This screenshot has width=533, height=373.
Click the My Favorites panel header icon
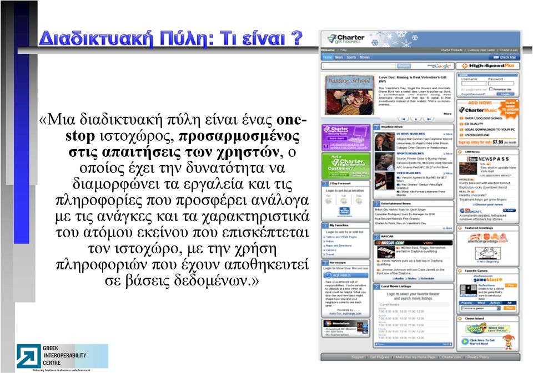tap(325, 226)
